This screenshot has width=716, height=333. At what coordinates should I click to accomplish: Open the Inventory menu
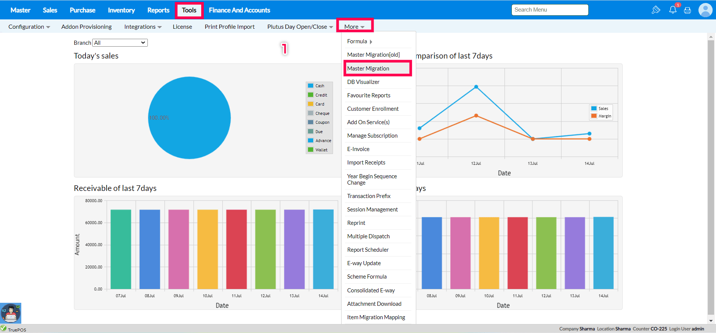(121, 10)
